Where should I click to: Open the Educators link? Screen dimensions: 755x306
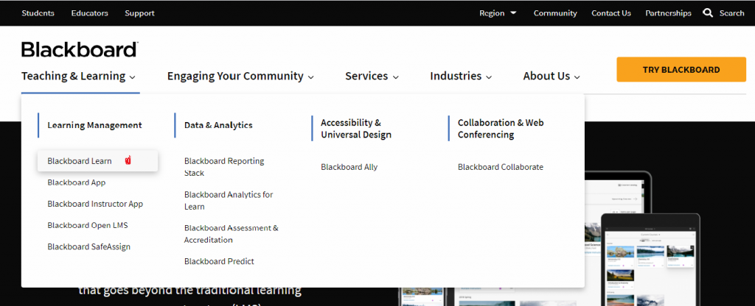(89, 13)
